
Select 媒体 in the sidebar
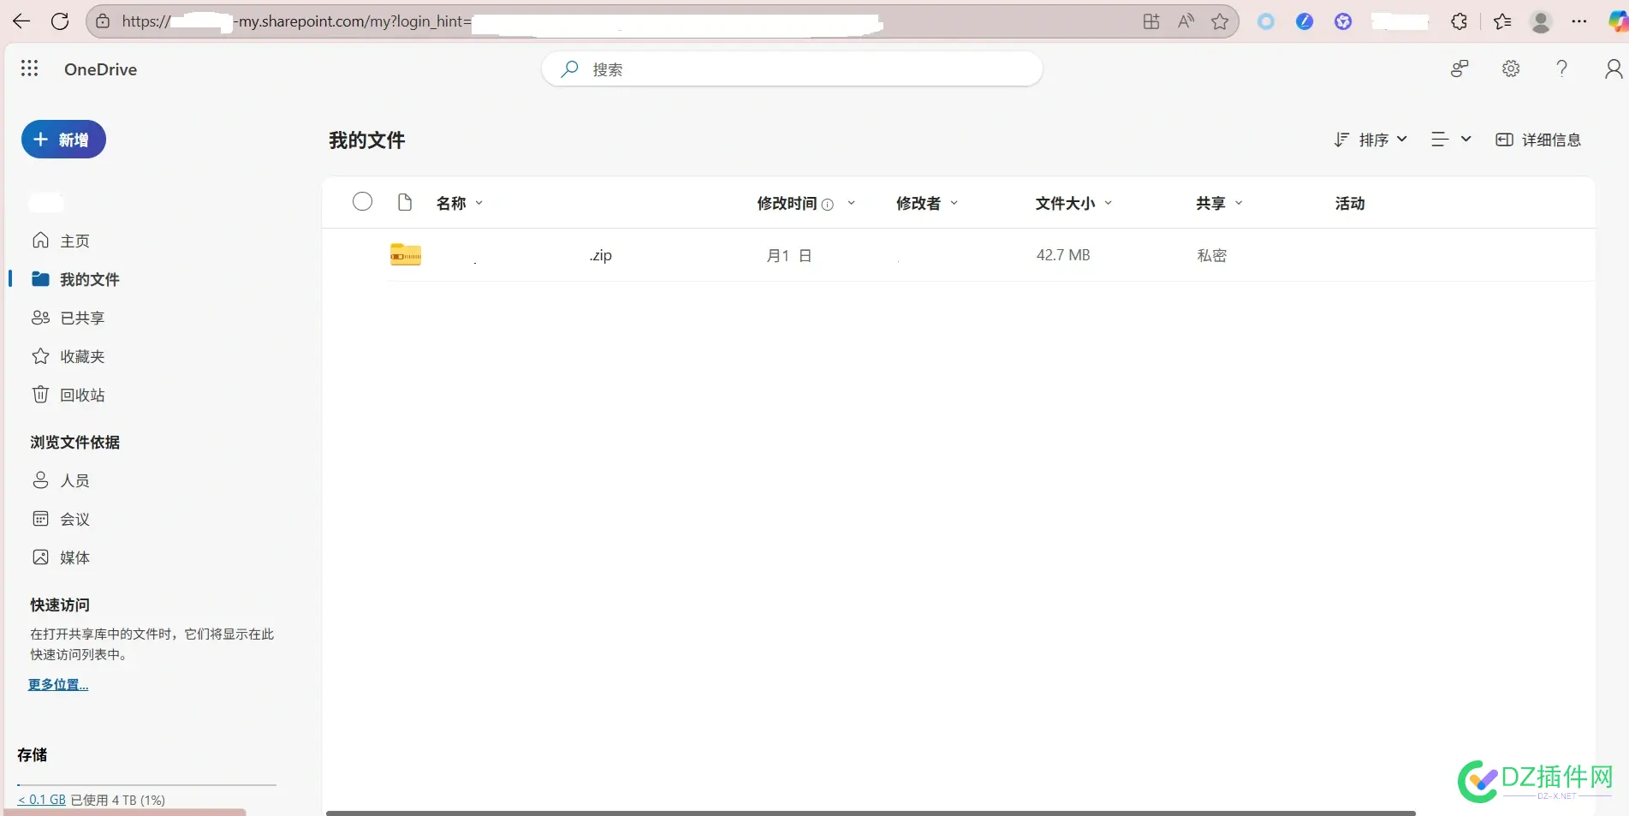pos(75,557)
